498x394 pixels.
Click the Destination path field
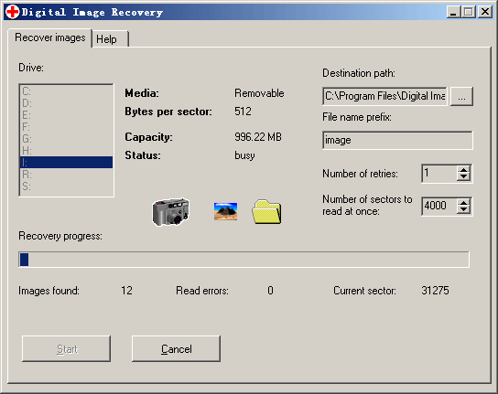pos(384,96)
